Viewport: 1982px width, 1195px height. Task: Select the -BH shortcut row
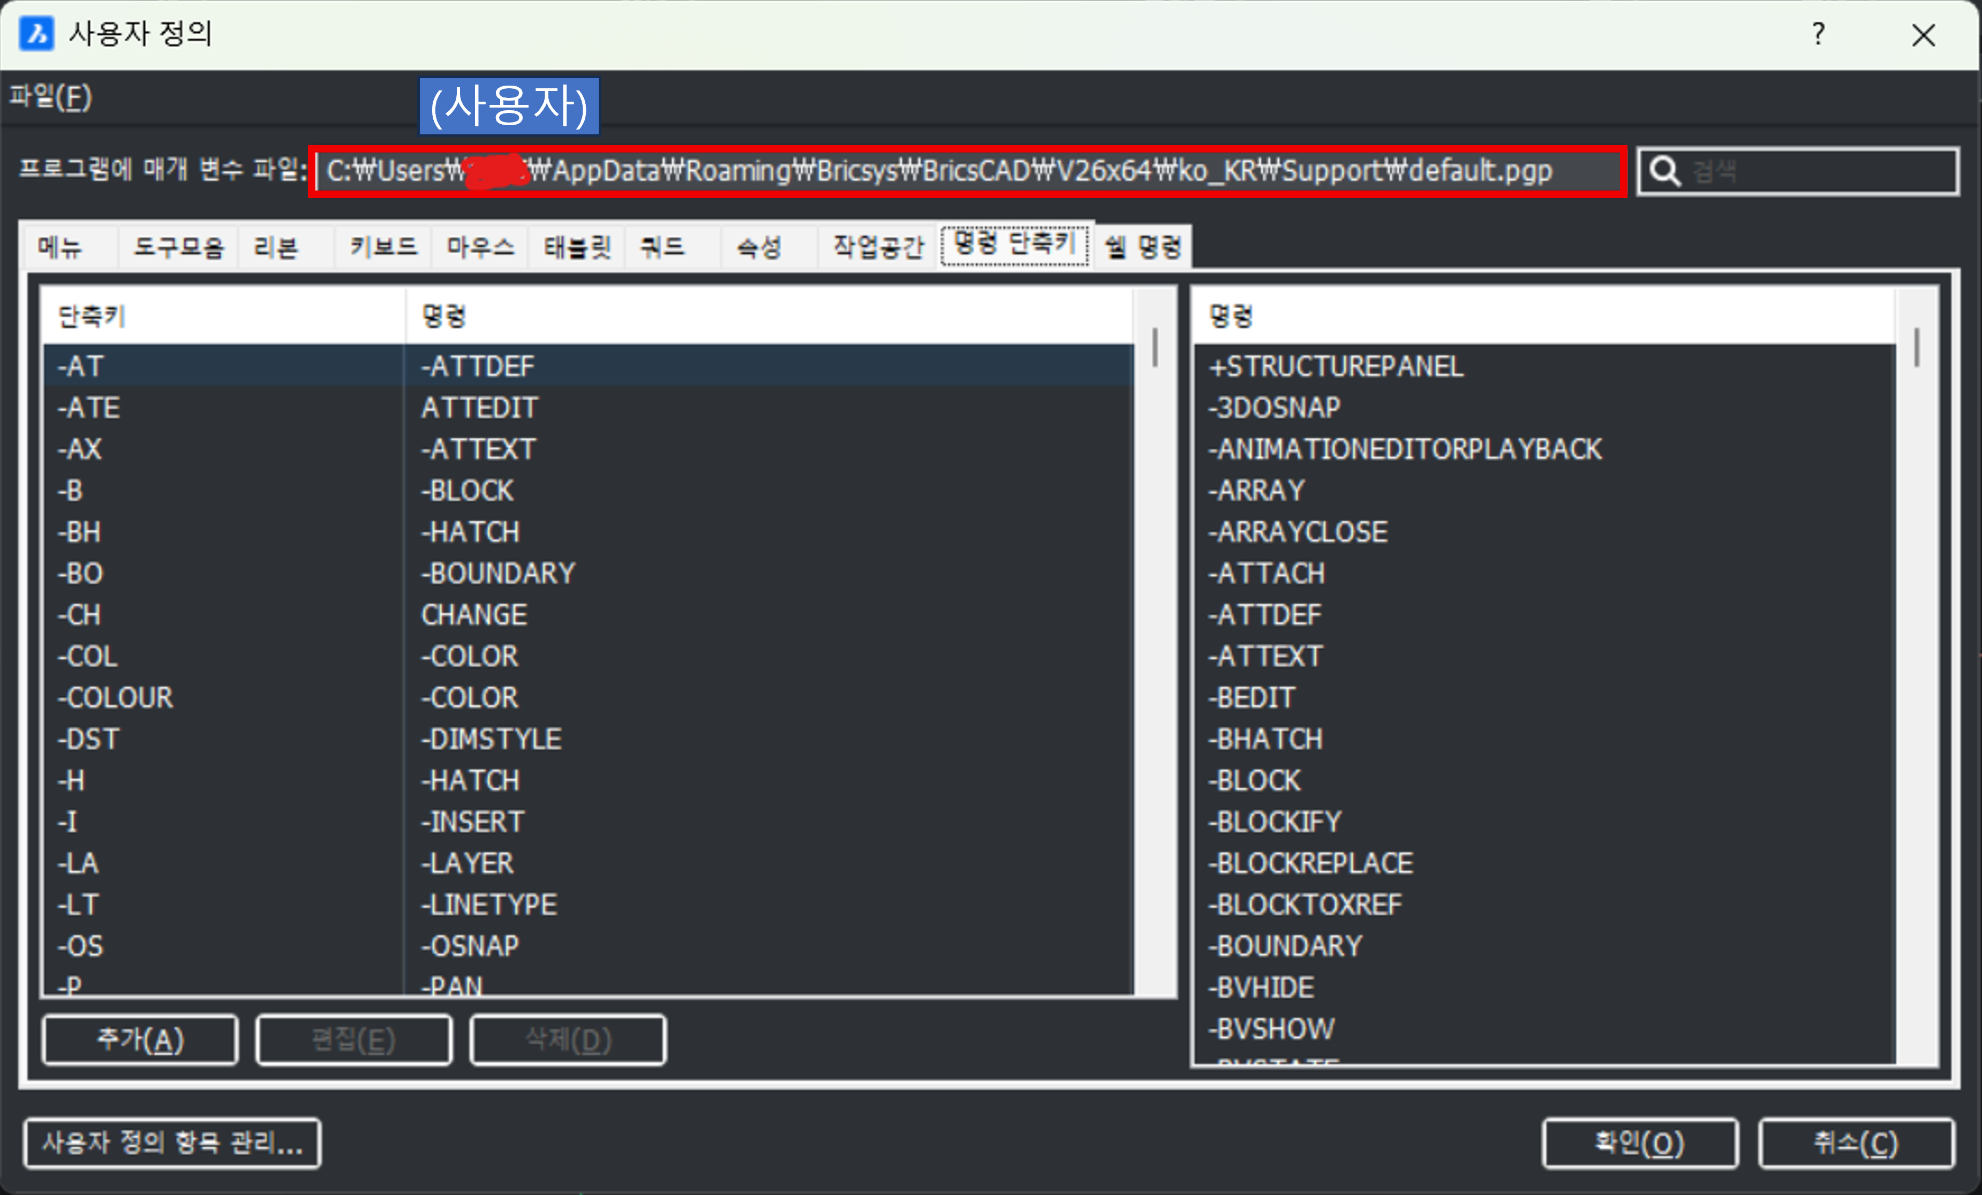79,532
